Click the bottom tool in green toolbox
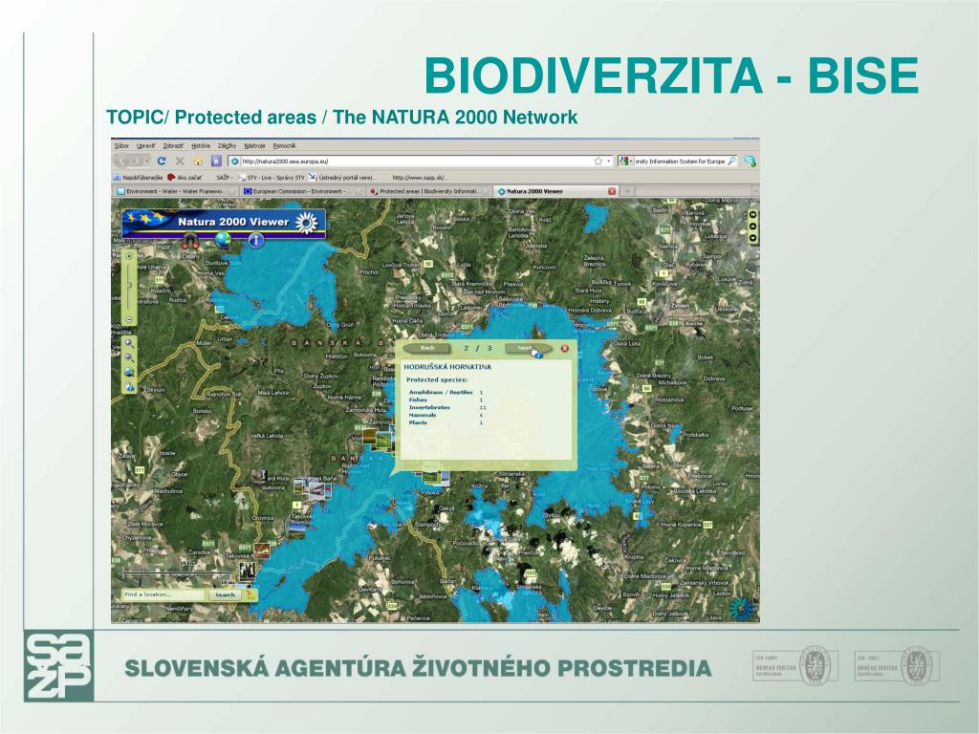Screen dimensions: 979x734 [129, 387]
